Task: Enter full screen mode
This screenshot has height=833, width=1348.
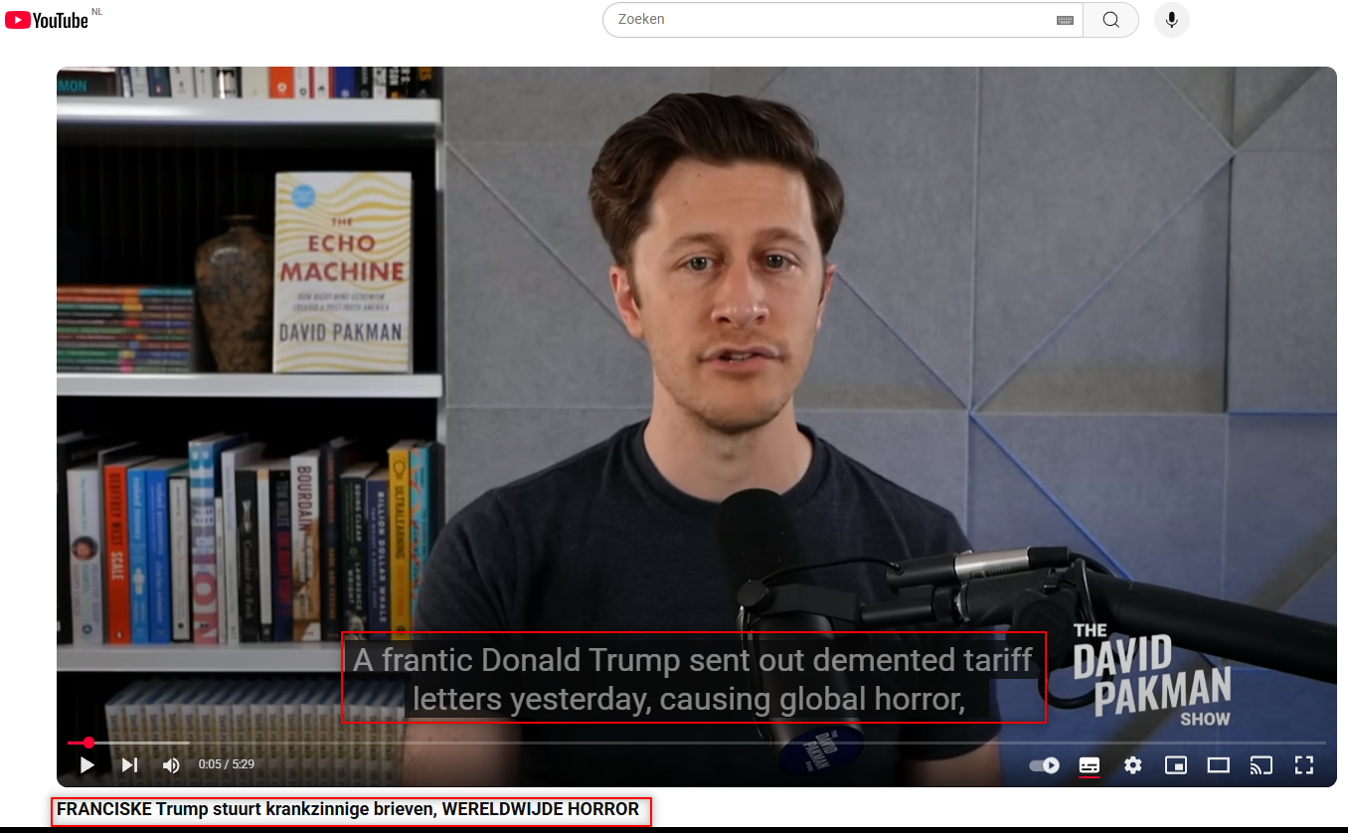Action: [1304, 765]
